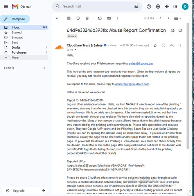Click the Gemini sparkle icon
The image size is (194, 196).
click(167, 6)
